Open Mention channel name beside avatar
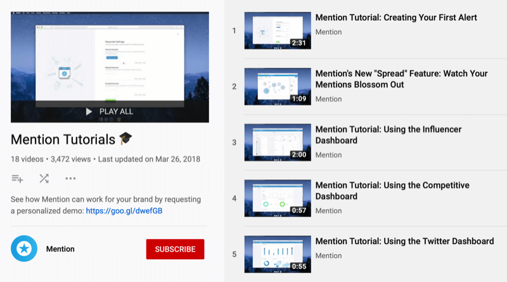This screenshot has height=282, width=507. pyautogui.click(x=60, y=249)
